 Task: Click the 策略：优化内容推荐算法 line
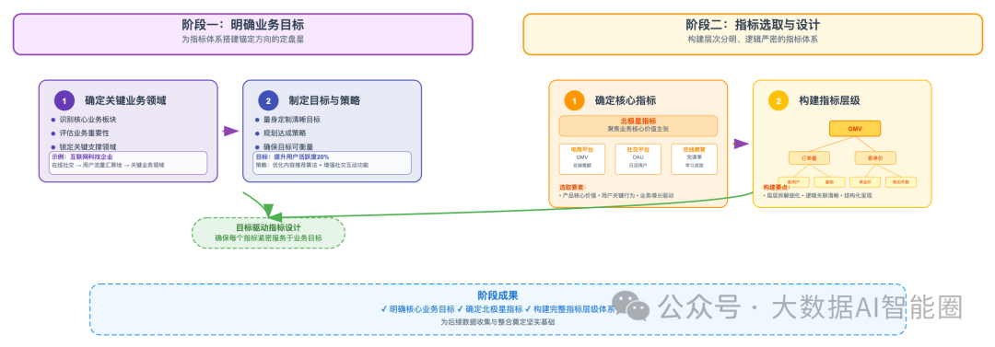[x=311, y=165]
